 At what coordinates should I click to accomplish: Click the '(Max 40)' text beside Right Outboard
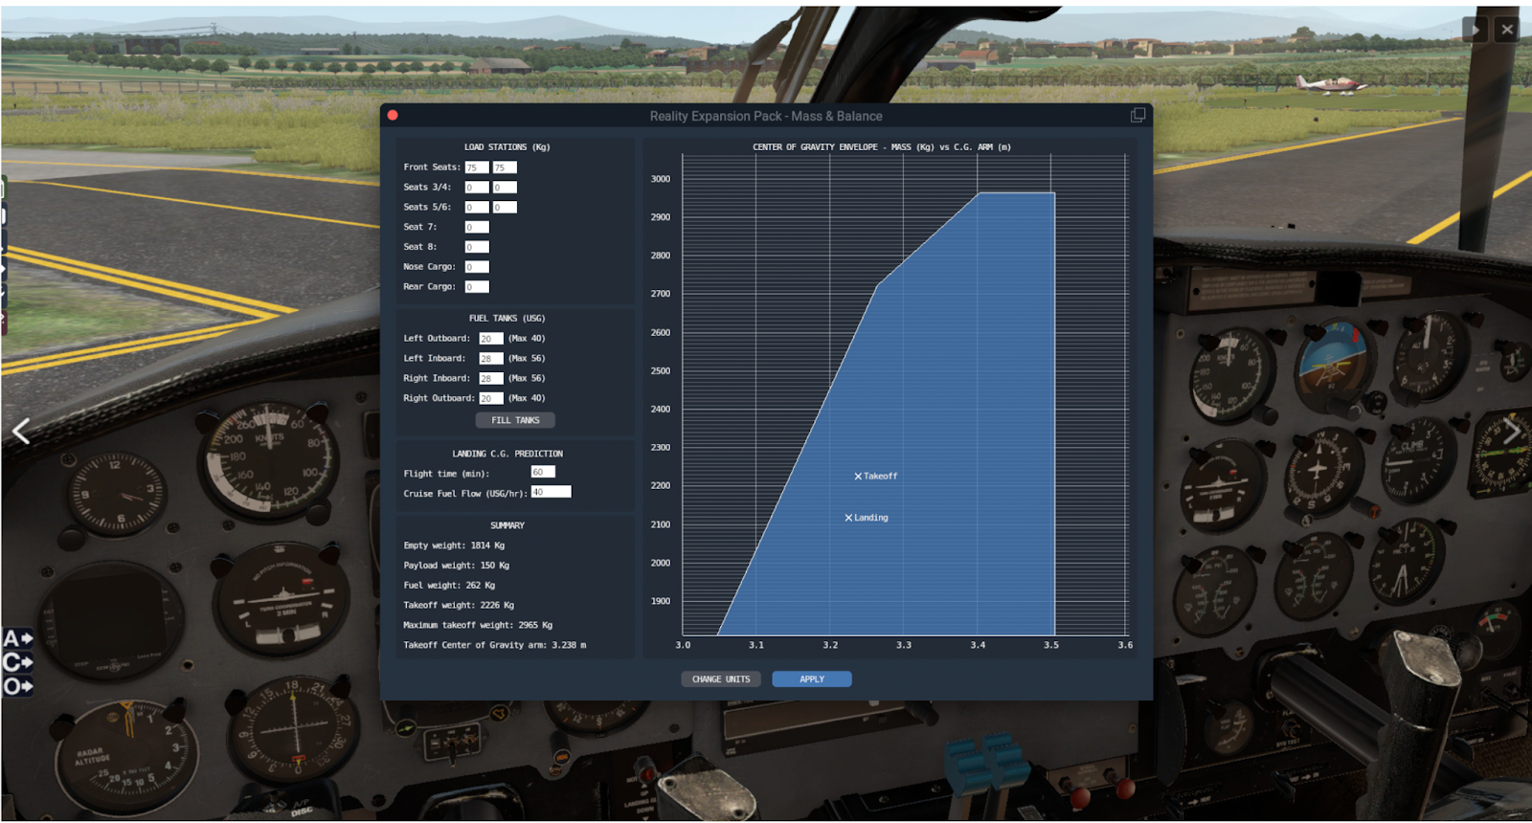[x=527, y=399]
